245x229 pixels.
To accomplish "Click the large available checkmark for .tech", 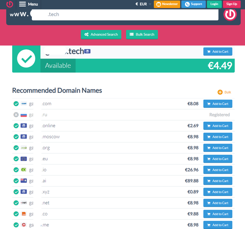I will [x=26, y=59].
